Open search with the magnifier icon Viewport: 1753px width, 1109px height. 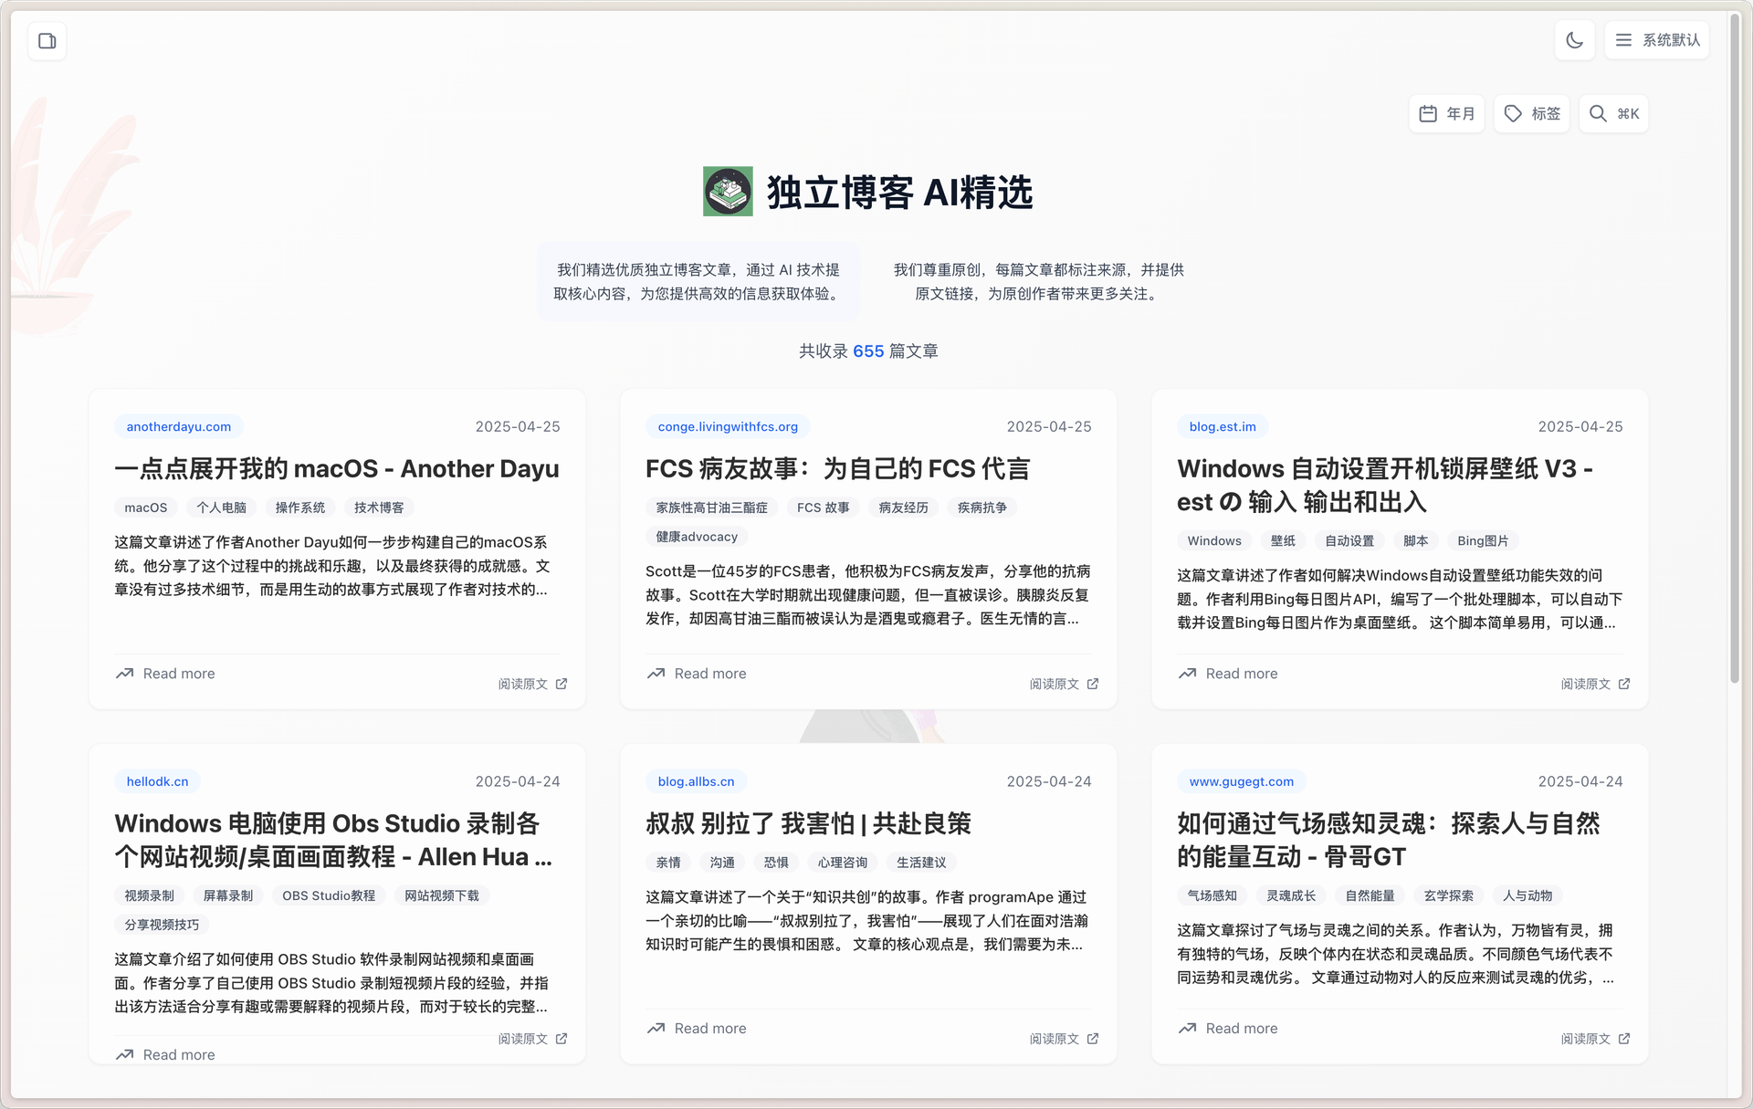click(x=1598, y=114)
